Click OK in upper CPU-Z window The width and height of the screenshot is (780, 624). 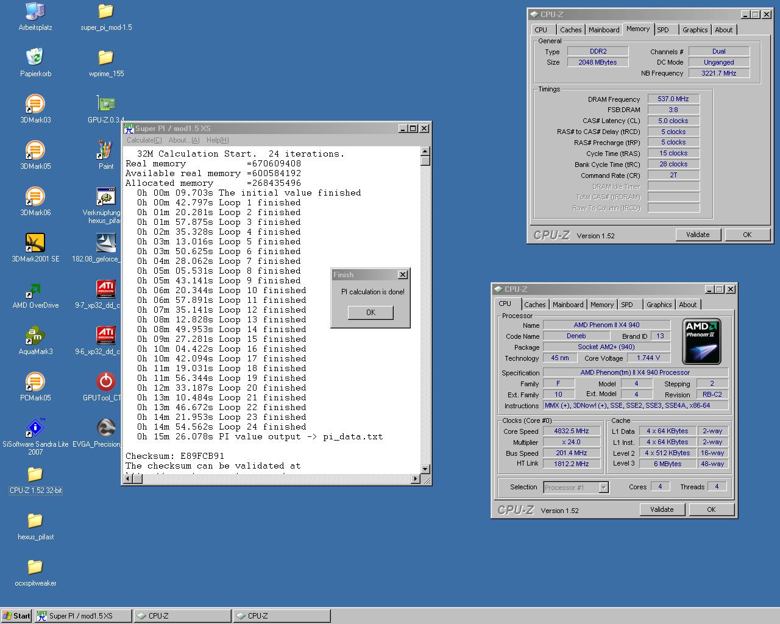[x=747, y=235]
